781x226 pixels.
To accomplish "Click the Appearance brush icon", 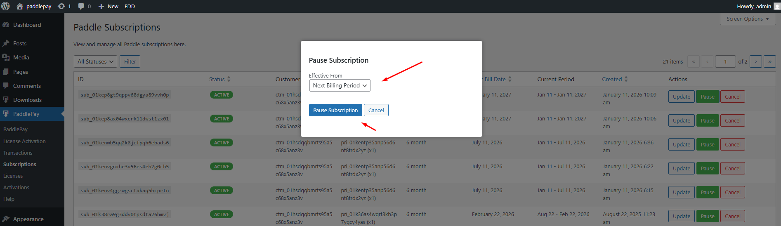I will pos(6,219).
